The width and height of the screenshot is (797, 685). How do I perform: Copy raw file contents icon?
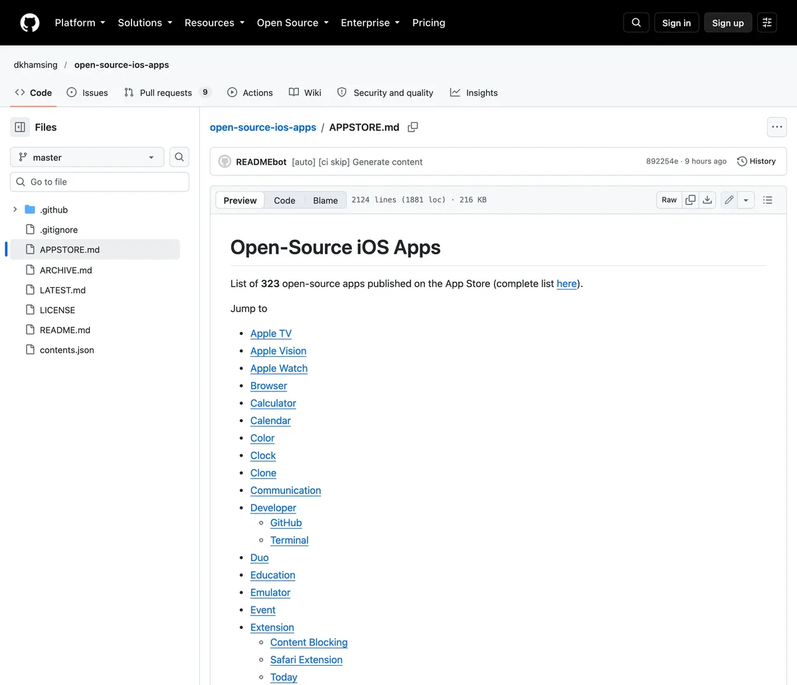point(691,200)
